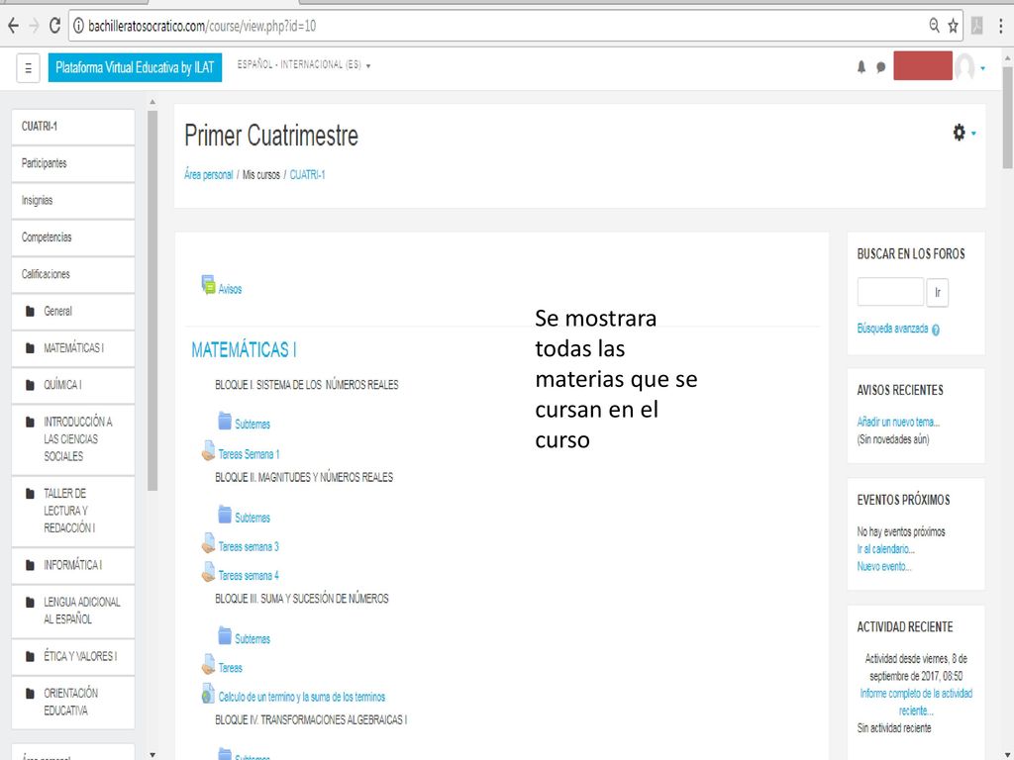
Task: Expand the arrow beside the settings gear
Action: (973, 134)
